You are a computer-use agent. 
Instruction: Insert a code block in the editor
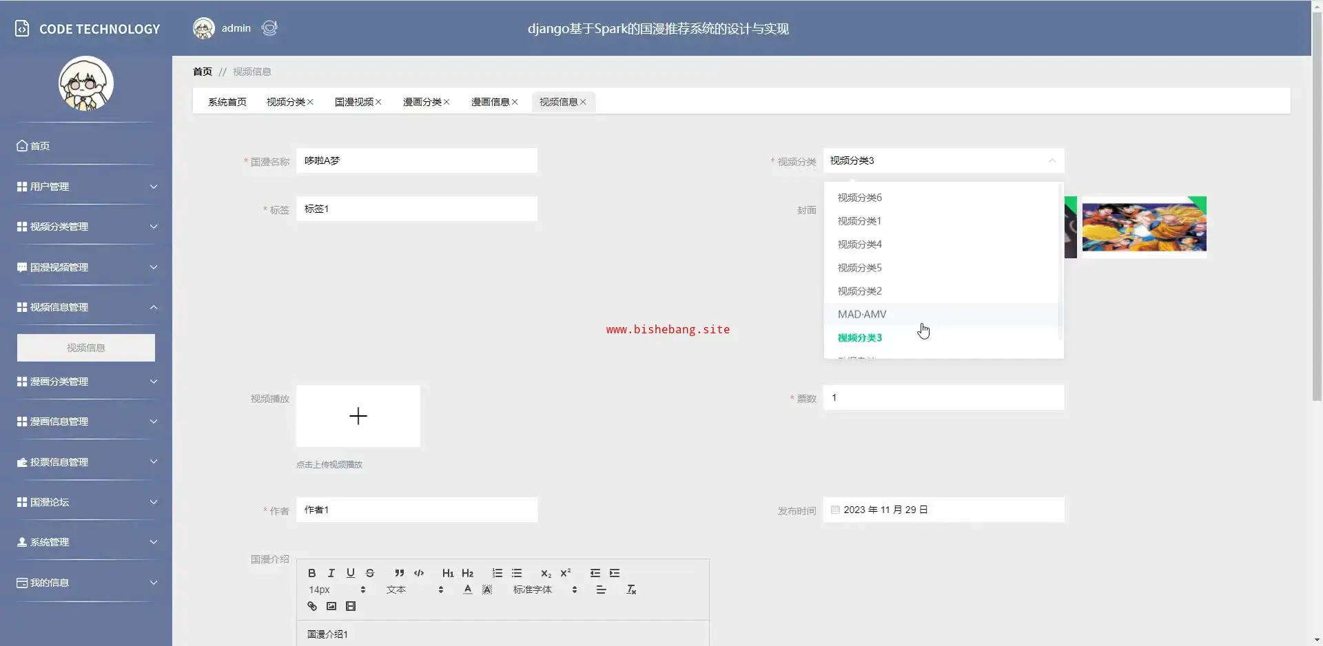click(x=419, y=573)
